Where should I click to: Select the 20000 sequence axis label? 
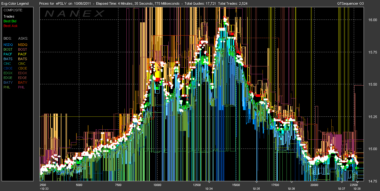(314, 185)
